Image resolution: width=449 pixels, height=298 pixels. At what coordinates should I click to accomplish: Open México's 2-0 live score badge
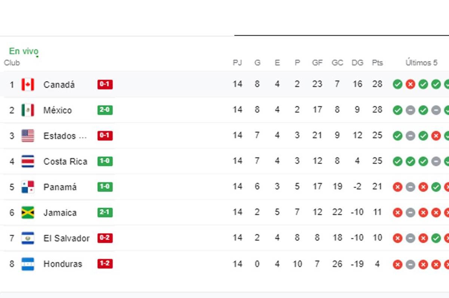105,110
